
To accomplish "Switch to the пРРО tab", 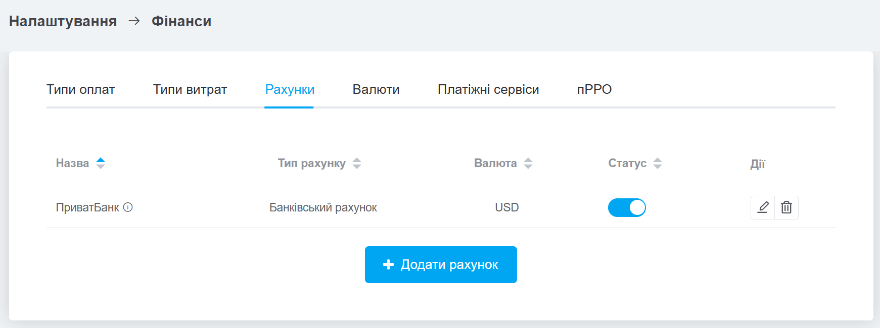I will tap(594, 89).
